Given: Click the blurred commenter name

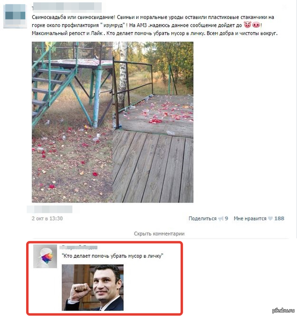Looking at the screenshot, I should point(79,247).
